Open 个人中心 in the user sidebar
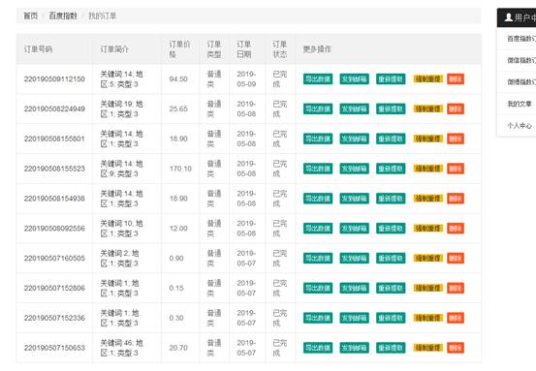 (520, 125)
